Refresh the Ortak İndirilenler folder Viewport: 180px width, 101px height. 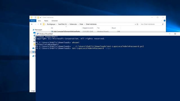tap(138, 24)
